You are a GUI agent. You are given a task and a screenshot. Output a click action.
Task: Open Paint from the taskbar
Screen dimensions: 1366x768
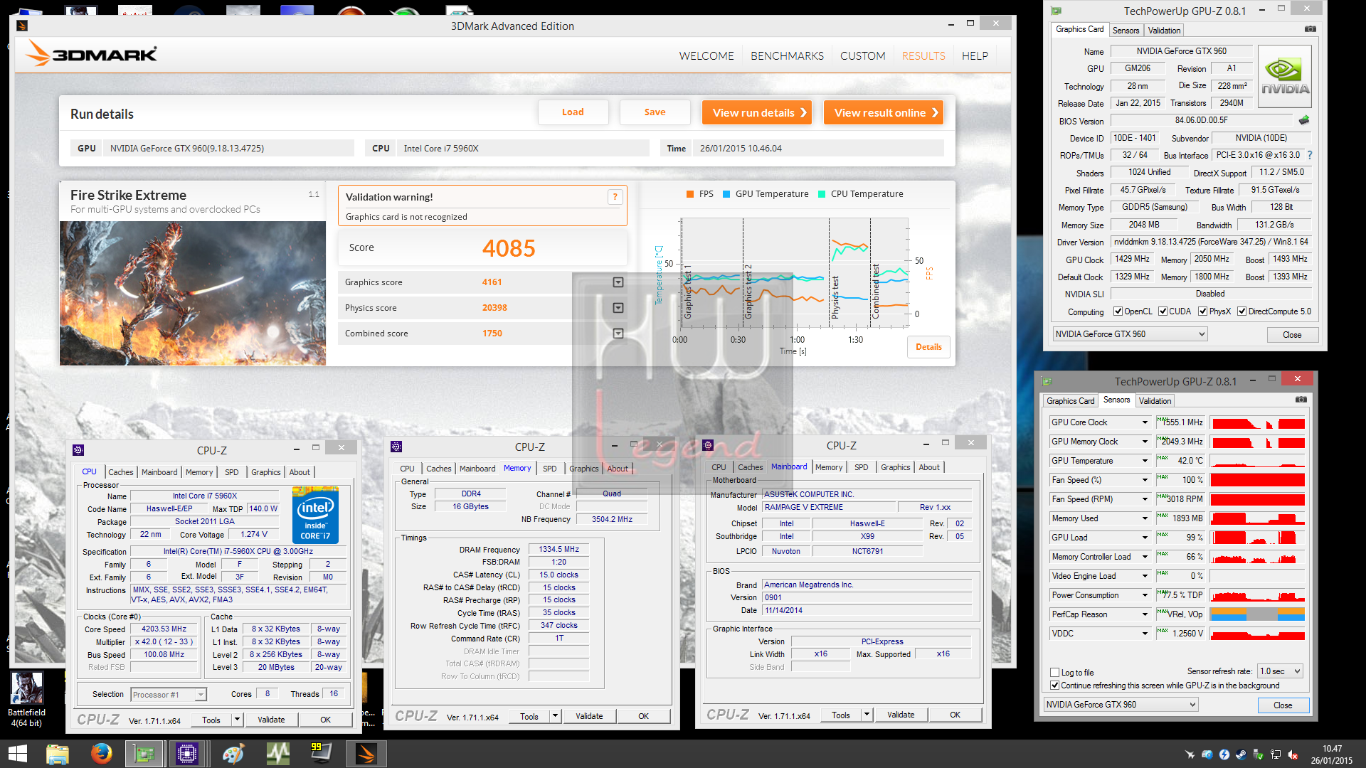[233, 754]
